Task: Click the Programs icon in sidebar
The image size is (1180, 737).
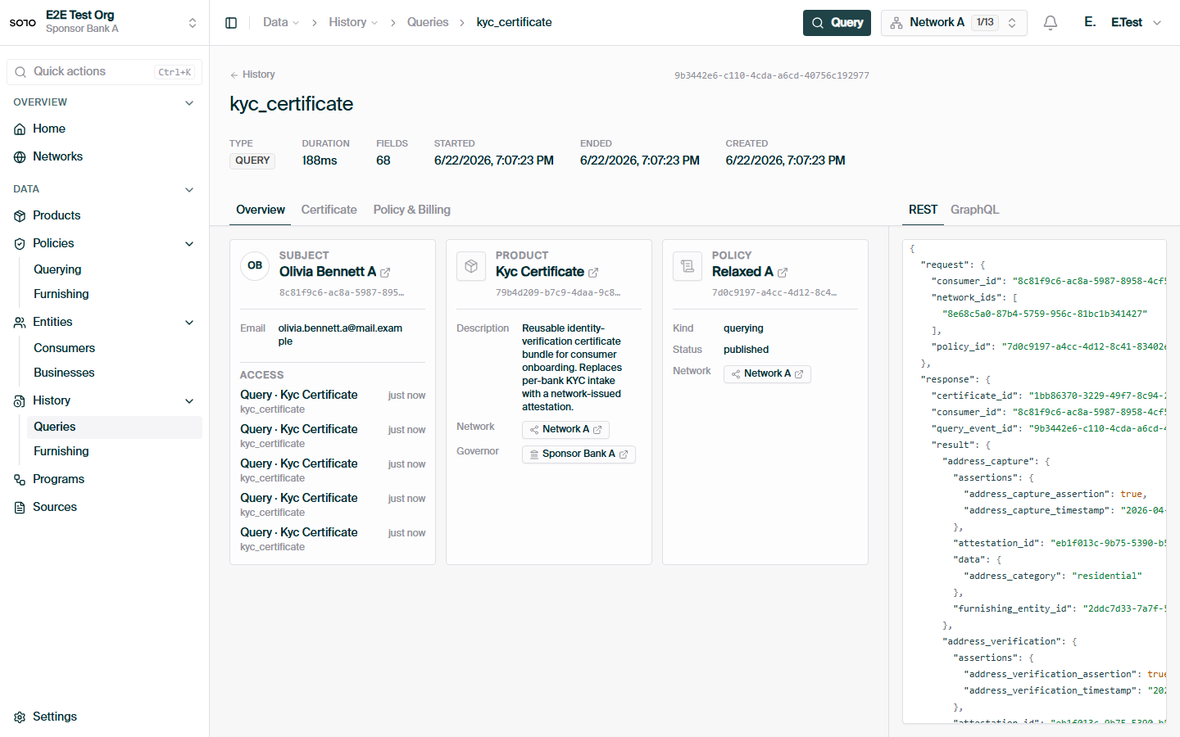Action: click(x=20, y=480)
